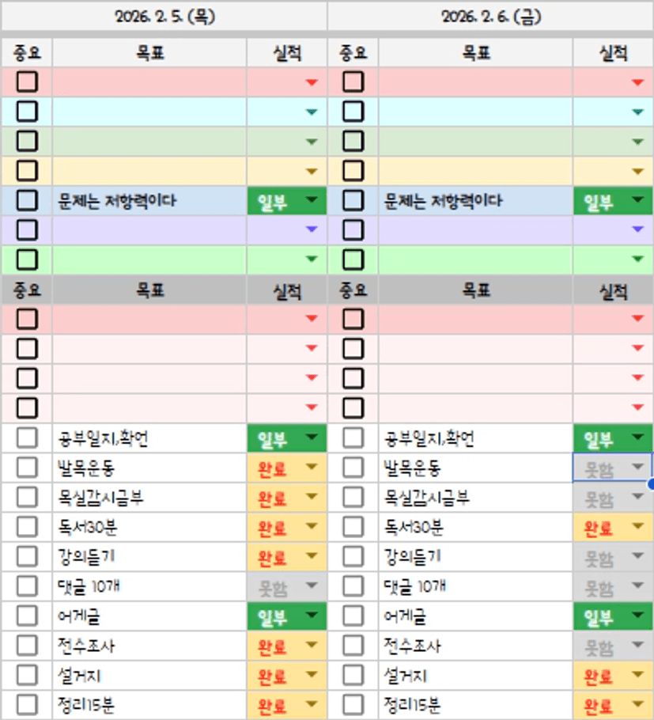
Task: Open Thursday's 문제는 저항력이다 일부 dropdown
Action: click(312, 201)
